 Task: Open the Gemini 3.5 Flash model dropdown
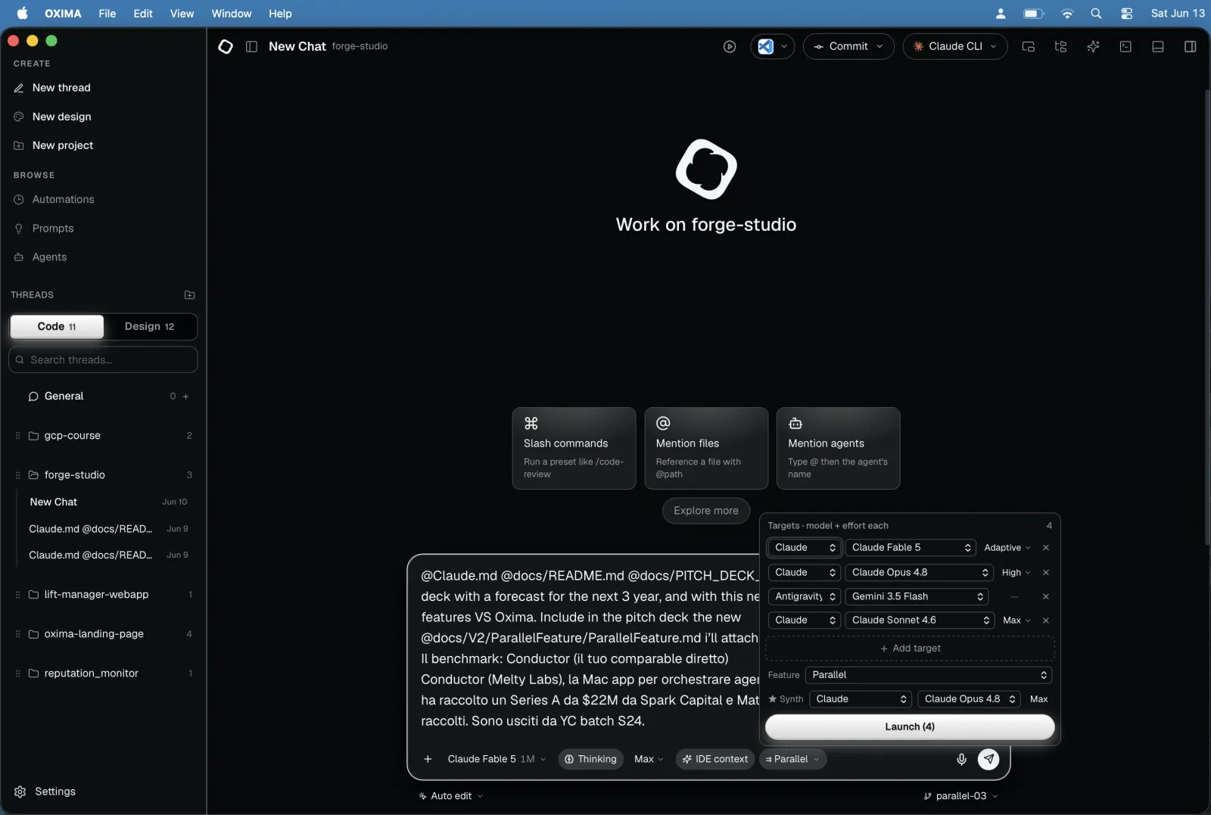[x=917, y=597]
